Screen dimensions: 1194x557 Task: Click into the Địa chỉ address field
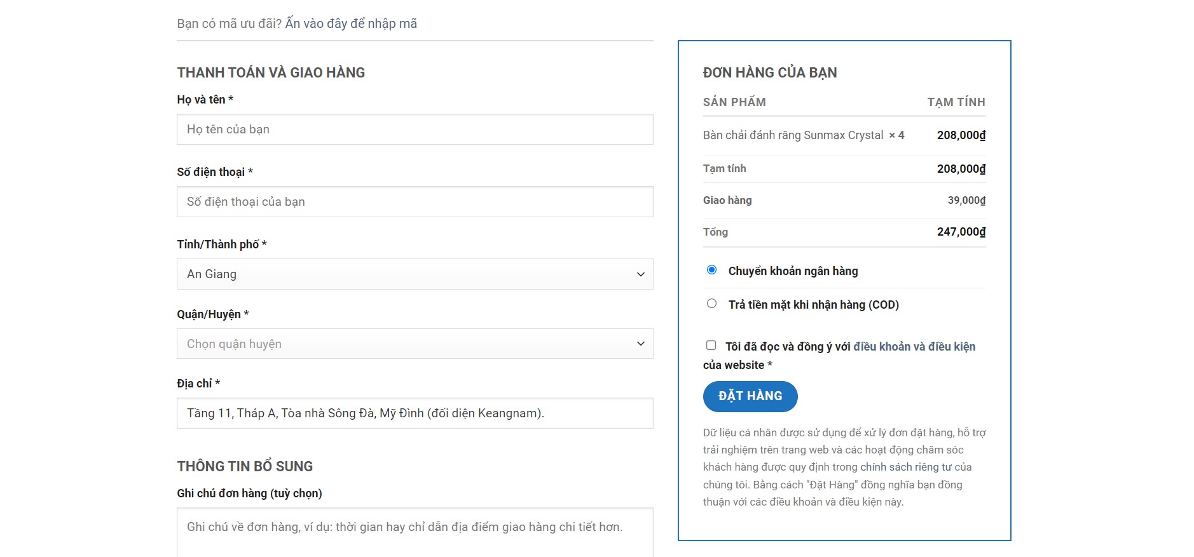point(415,413)
